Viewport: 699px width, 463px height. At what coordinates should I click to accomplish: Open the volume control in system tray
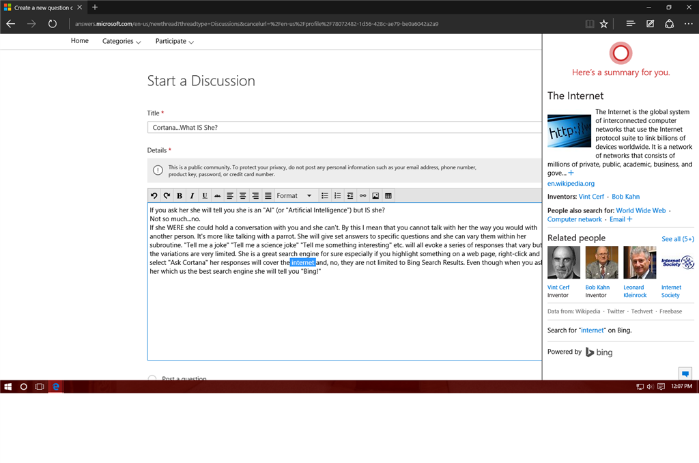click(650, 387)
